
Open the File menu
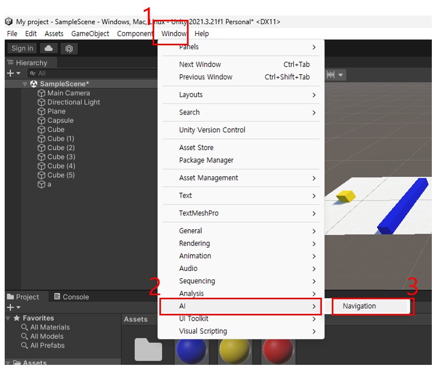point(12,34)
